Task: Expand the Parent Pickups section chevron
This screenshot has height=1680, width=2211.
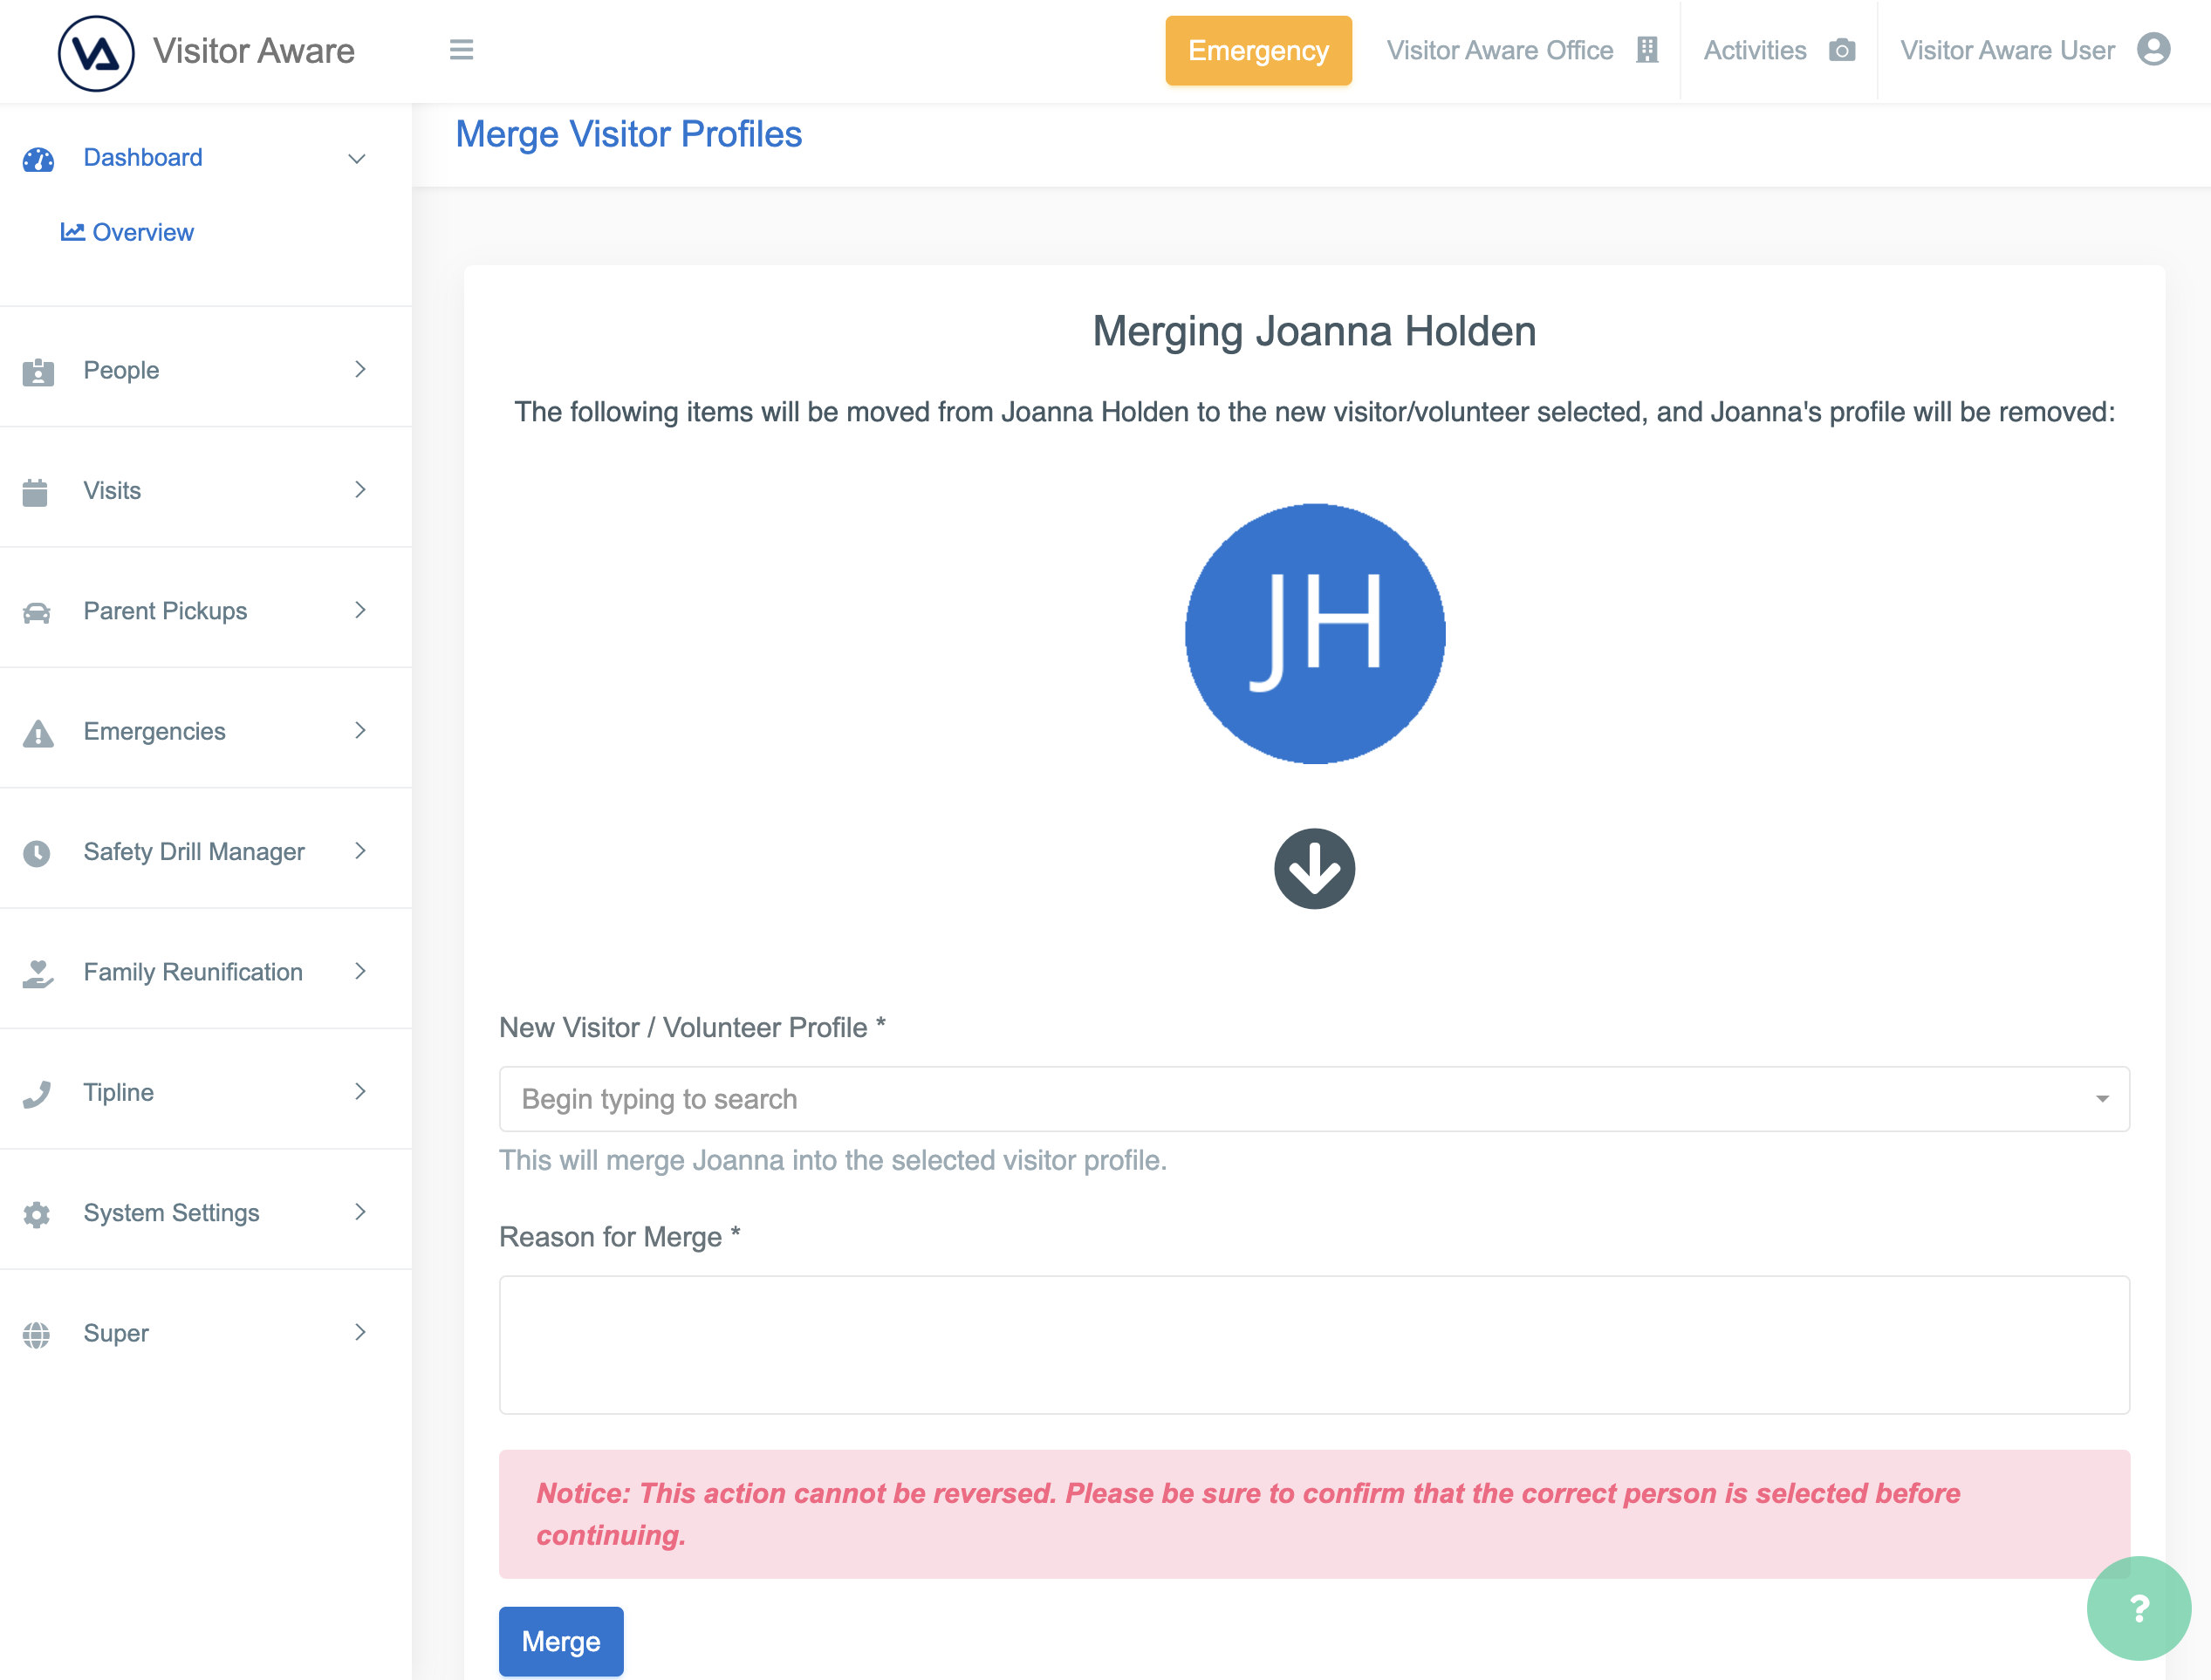Action: [360, 610]
